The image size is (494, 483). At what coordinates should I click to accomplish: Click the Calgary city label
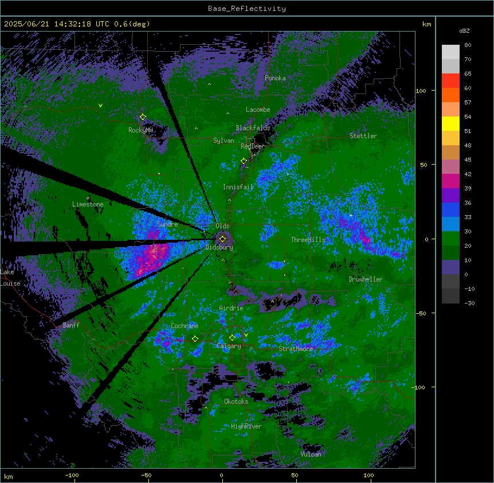click(229, 346)
